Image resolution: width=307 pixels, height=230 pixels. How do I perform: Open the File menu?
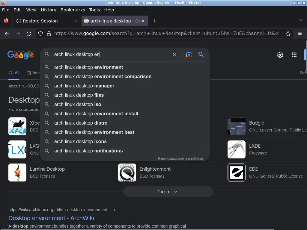[6, 10]
